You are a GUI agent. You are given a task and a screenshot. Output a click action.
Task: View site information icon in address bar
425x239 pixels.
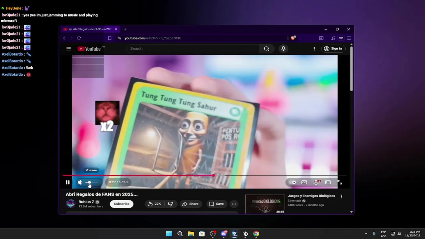coord(120,38)
